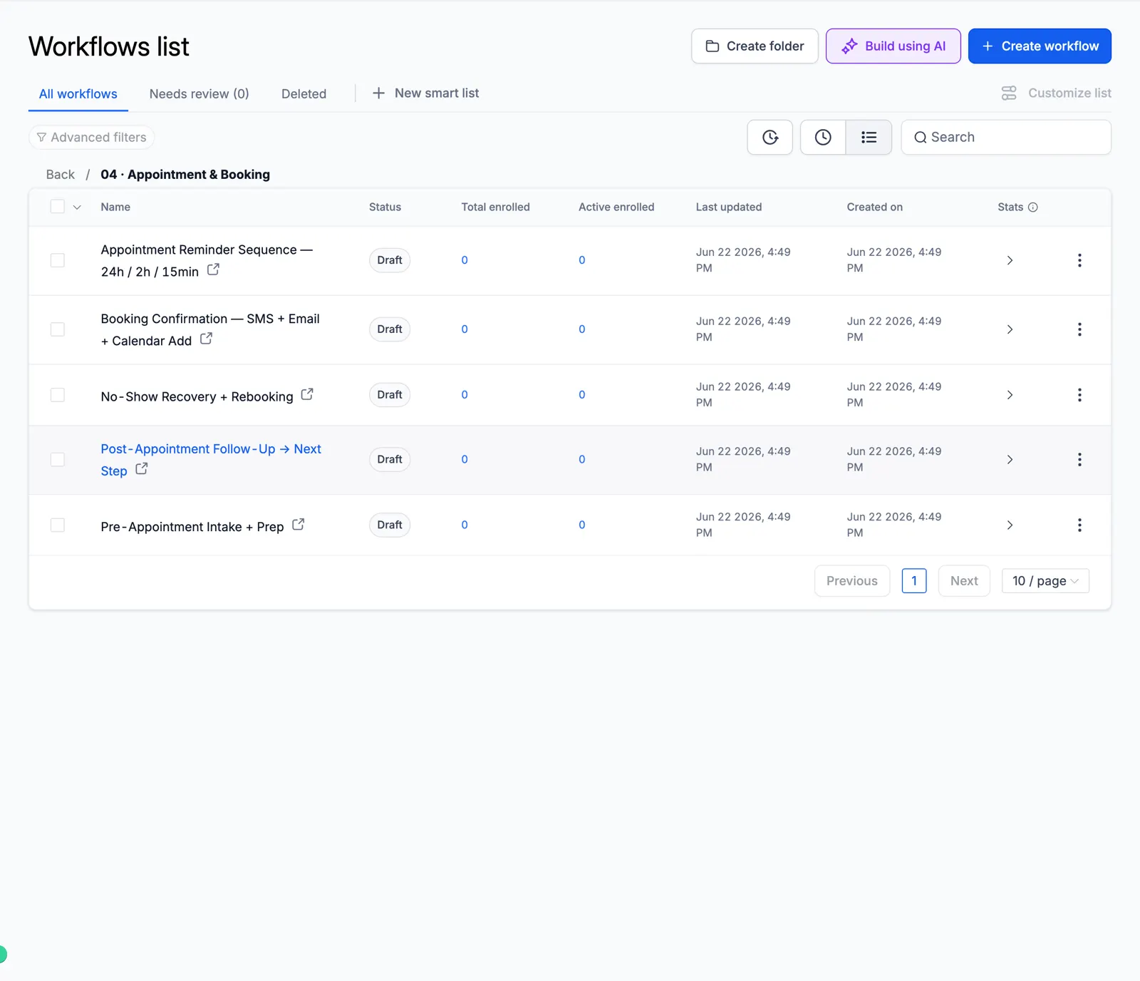Click the Next pagination button
Image resolution: width=1140 pixels, height=981 pixels.
point(964,581)
